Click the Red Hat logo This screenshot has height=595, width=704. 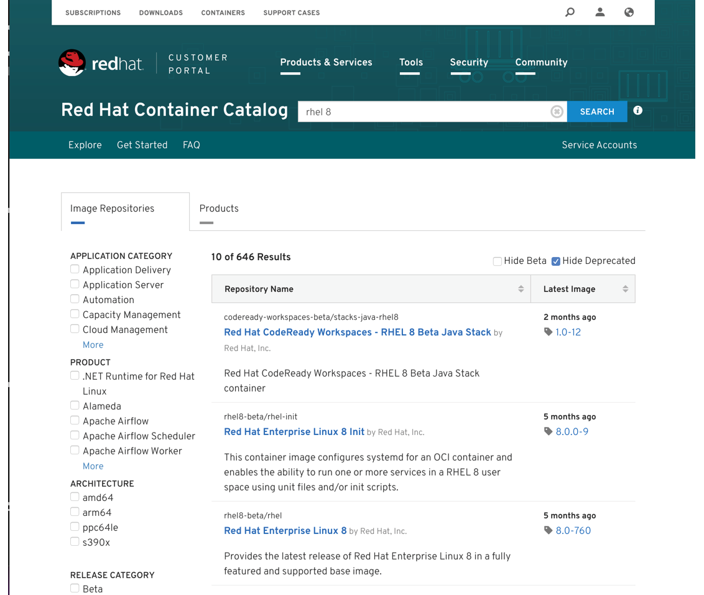(101, 63)
